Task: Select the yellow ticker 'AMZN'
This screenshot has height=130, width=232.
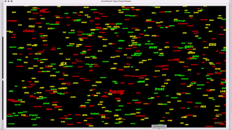Action: coord(157,7)
